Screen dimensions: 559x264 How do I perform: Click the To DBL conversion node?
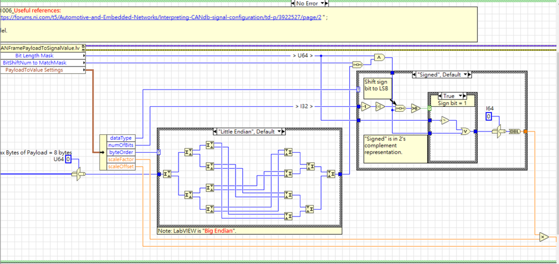(x=514, y=131)
